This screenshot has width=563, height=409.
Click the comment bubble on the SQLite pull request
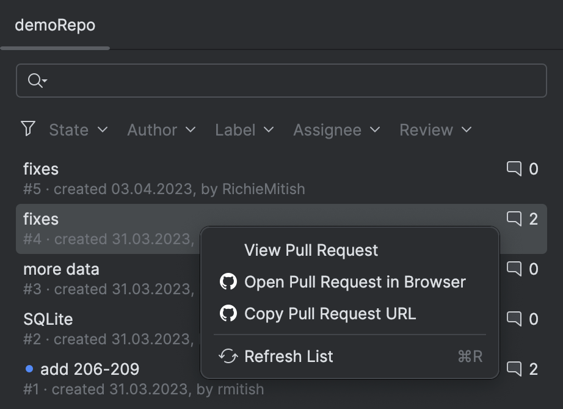tap(515, 319)
